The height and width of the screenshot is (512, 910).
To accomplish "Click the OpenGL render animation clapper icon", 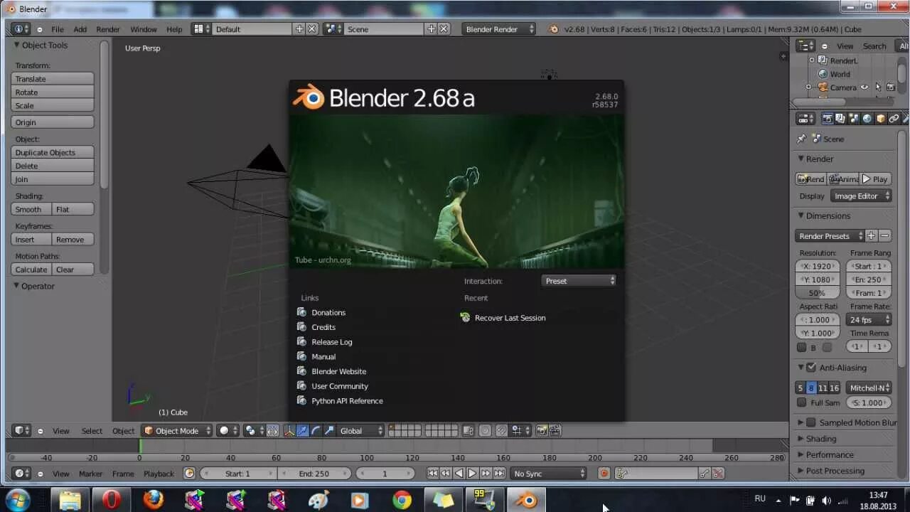I will coord(555,430).
